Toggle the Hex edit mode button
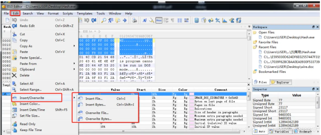The image size is (321, 135). pos(159,20)
